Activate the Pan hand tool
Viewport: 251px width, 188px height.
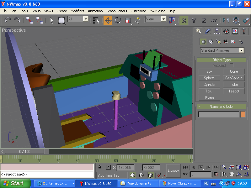[x=232, y=174]
